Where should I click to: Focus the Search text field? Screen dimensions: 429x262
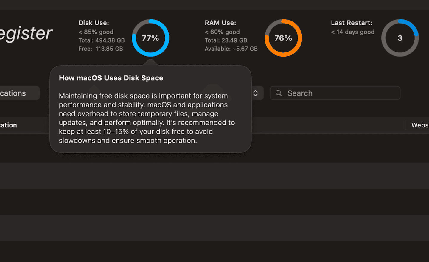pyautogui.click(x=335, y=93)
